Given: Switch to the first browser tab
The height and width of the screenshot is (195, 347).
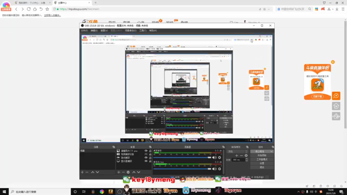Looking at the screenshot, I should coord(32,3).
